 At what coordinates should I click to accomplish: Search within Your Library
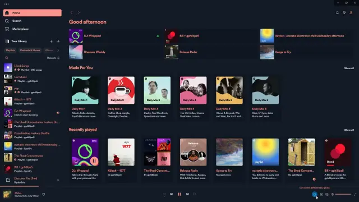7,58
